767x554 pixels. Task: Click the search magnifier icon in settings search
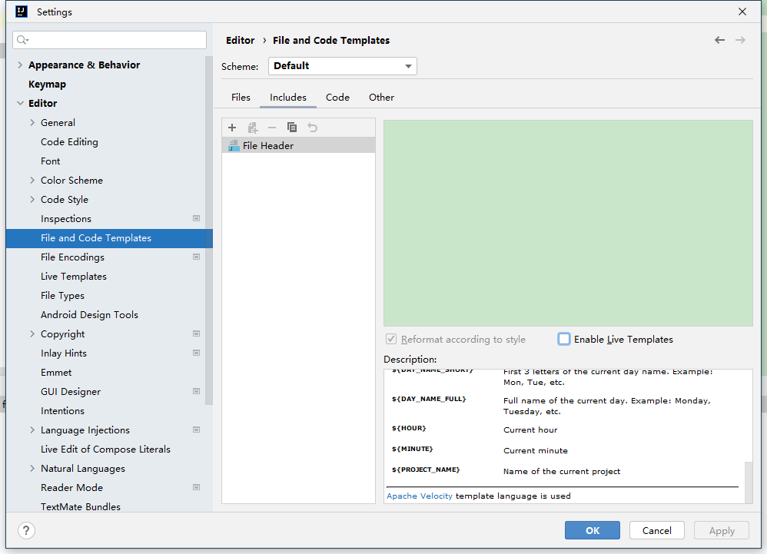click(x=22, y=40)
